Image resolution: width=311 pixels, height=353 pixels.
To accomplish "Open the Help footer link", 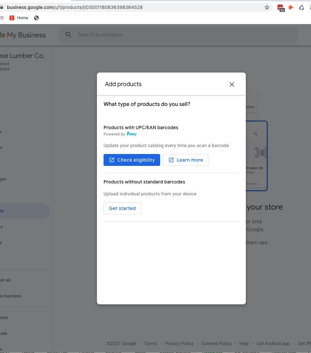I will tap(244, 343).
